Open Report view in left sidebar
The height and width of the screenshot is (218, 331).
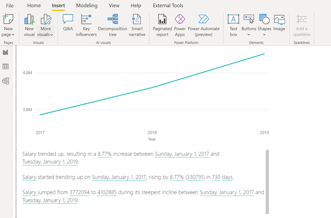click(5, 52)
